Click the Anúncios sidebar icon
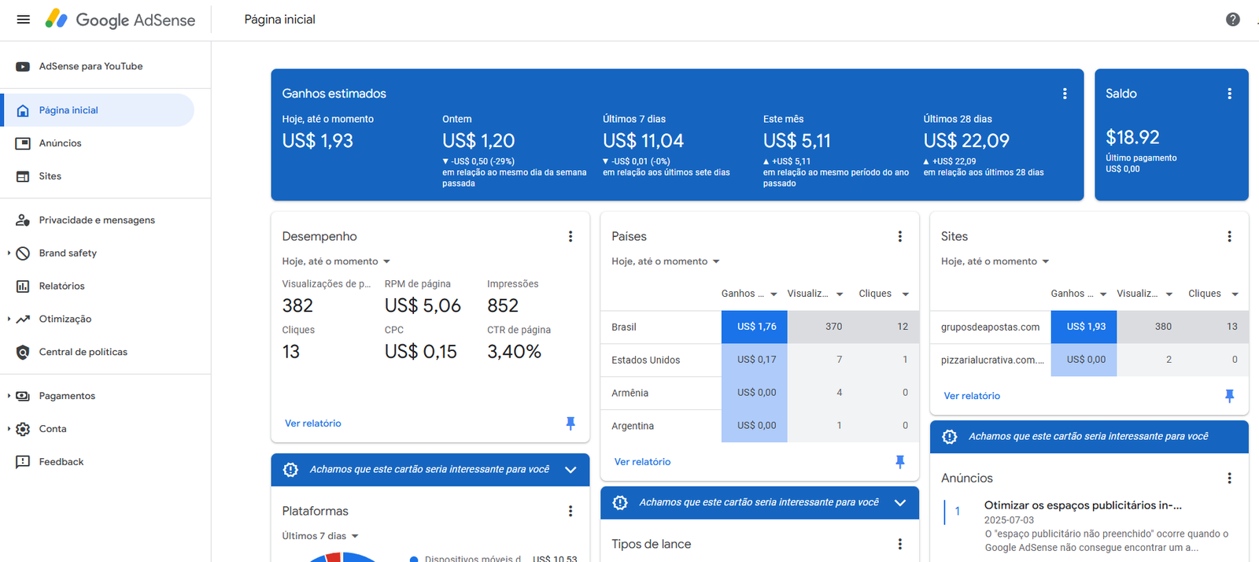Viewport: 1259px width, 562px height. click(23, 144)
